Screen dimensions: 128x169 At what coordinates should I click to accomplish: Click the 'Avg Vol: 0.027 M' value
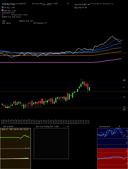click(82, 5)
